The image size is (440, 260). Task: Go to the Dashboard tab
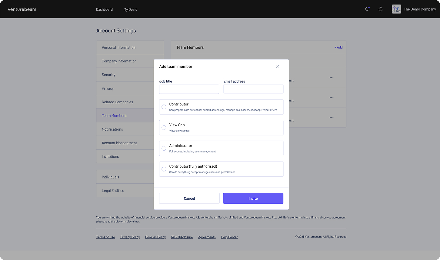(104, 9)
